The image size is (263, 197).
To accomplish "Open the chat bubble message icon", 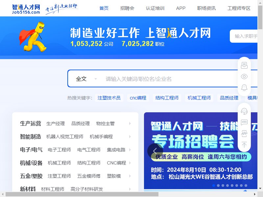I will point(244,122).
